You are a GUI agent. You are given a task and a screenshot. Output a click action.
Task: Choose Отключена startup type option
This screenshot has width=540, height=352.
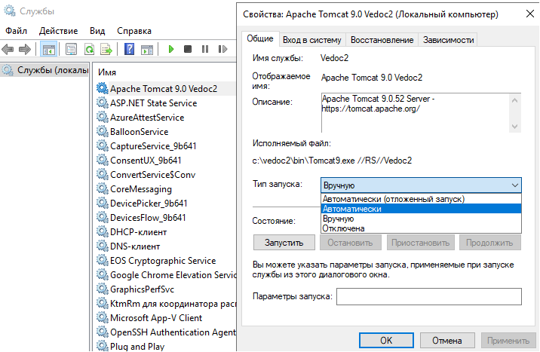point(421,228)
